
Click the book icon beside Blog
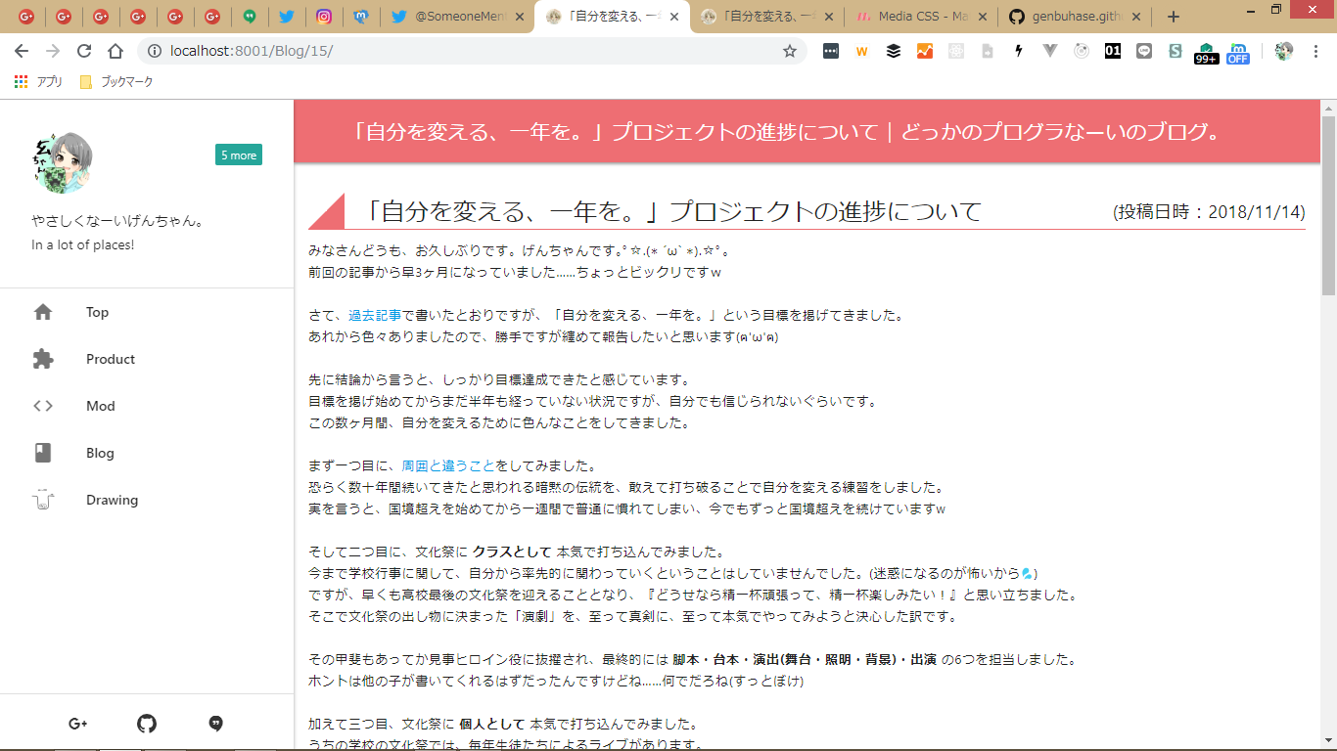[x=43, y=453]
